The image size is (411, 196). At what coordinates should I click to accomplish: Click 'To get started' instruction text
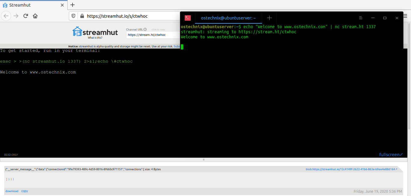[x=50, y=51]
